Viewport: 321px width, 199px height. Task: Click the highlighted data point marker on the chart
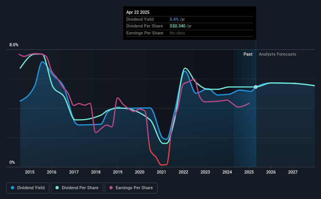pyautogui.click(x=256, y=87)
